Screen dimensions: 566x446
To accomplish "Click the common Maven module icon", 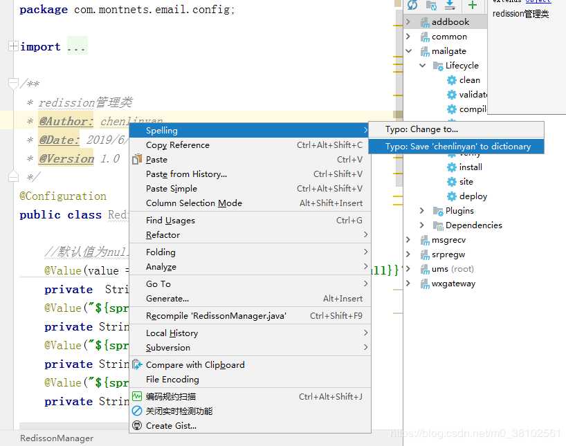I will [x=425, y=37].
